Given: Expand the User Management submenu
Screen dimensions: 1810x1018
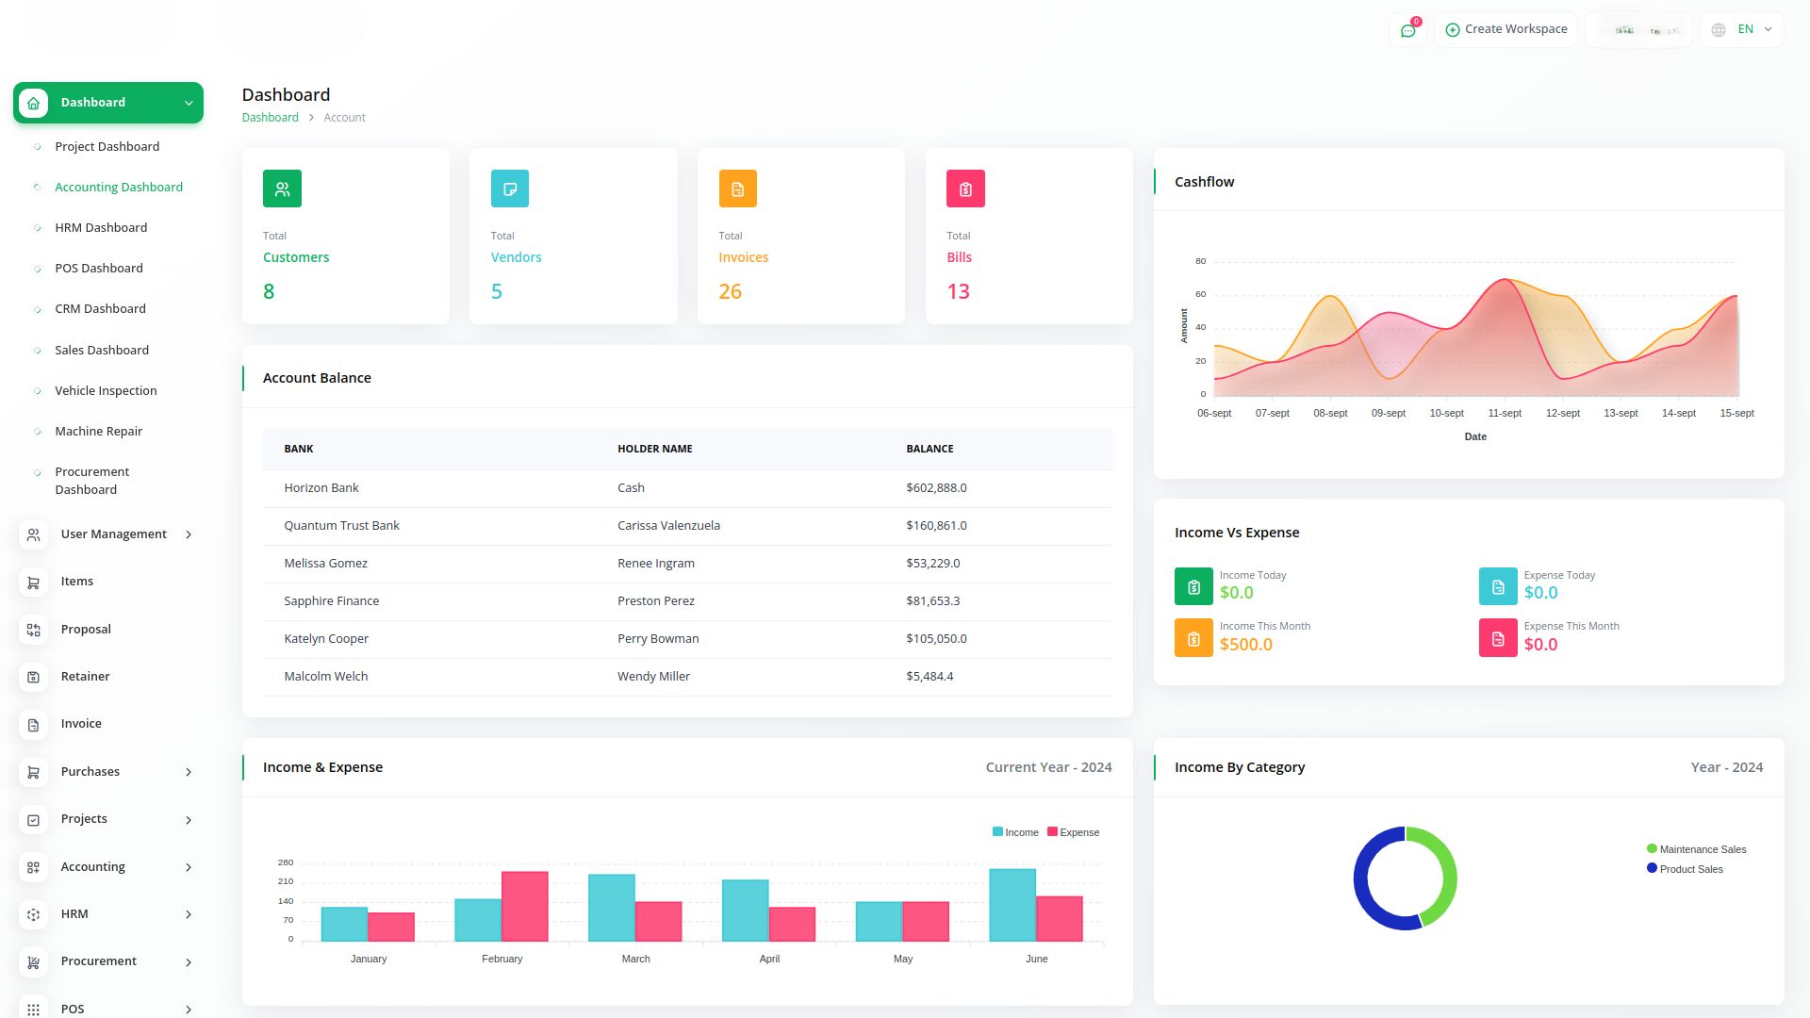Looking at the screenshot, I should (x=113, y=534).
